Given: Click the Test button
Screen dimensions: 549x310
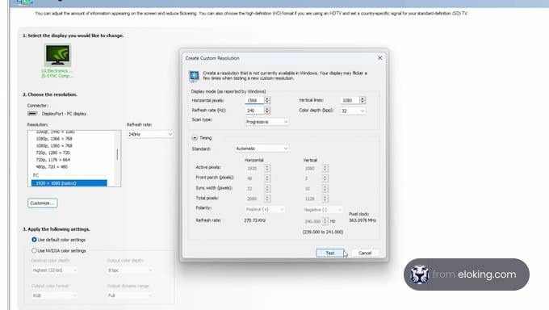Looking at the screenshot, I should (x=330, y=253).
